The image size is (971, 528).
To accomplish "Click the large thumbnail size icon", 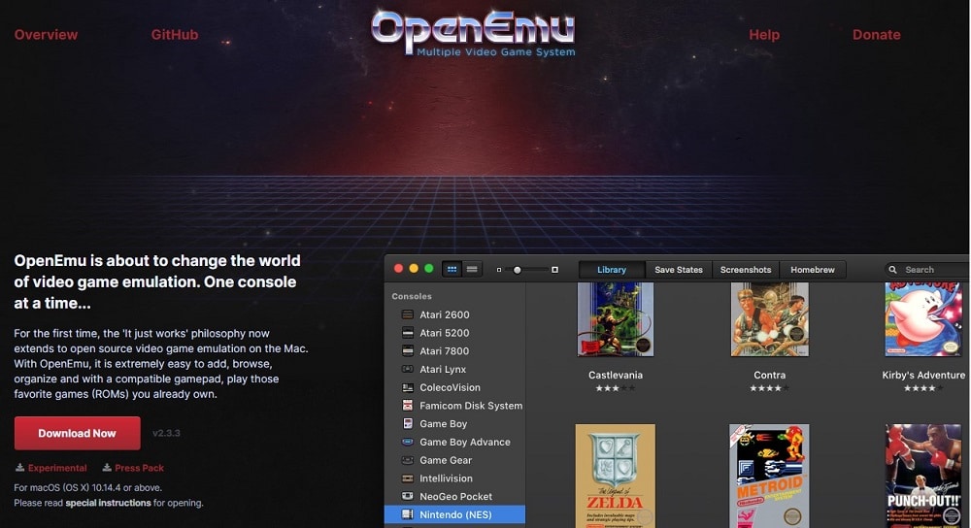I will (554, 270).
